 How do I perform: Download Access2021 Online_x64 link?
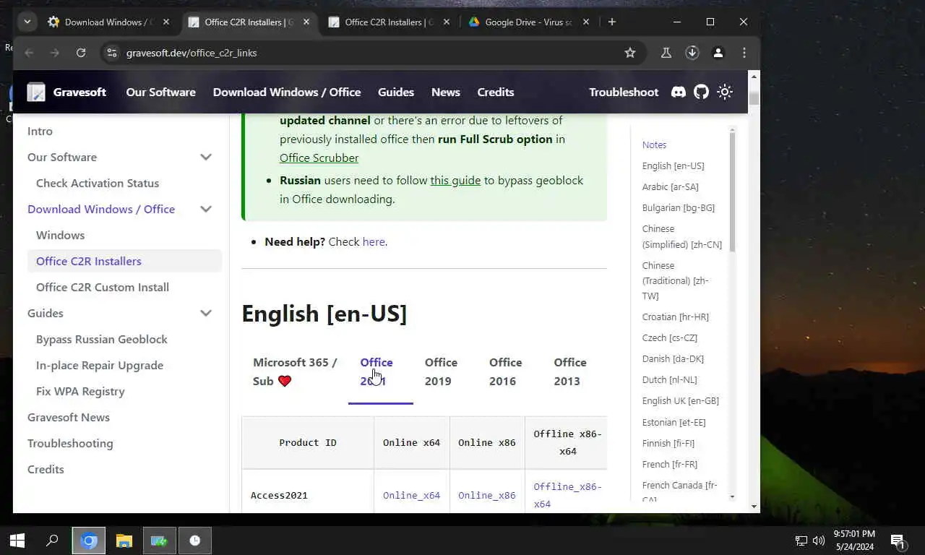(x=411, y=495)
